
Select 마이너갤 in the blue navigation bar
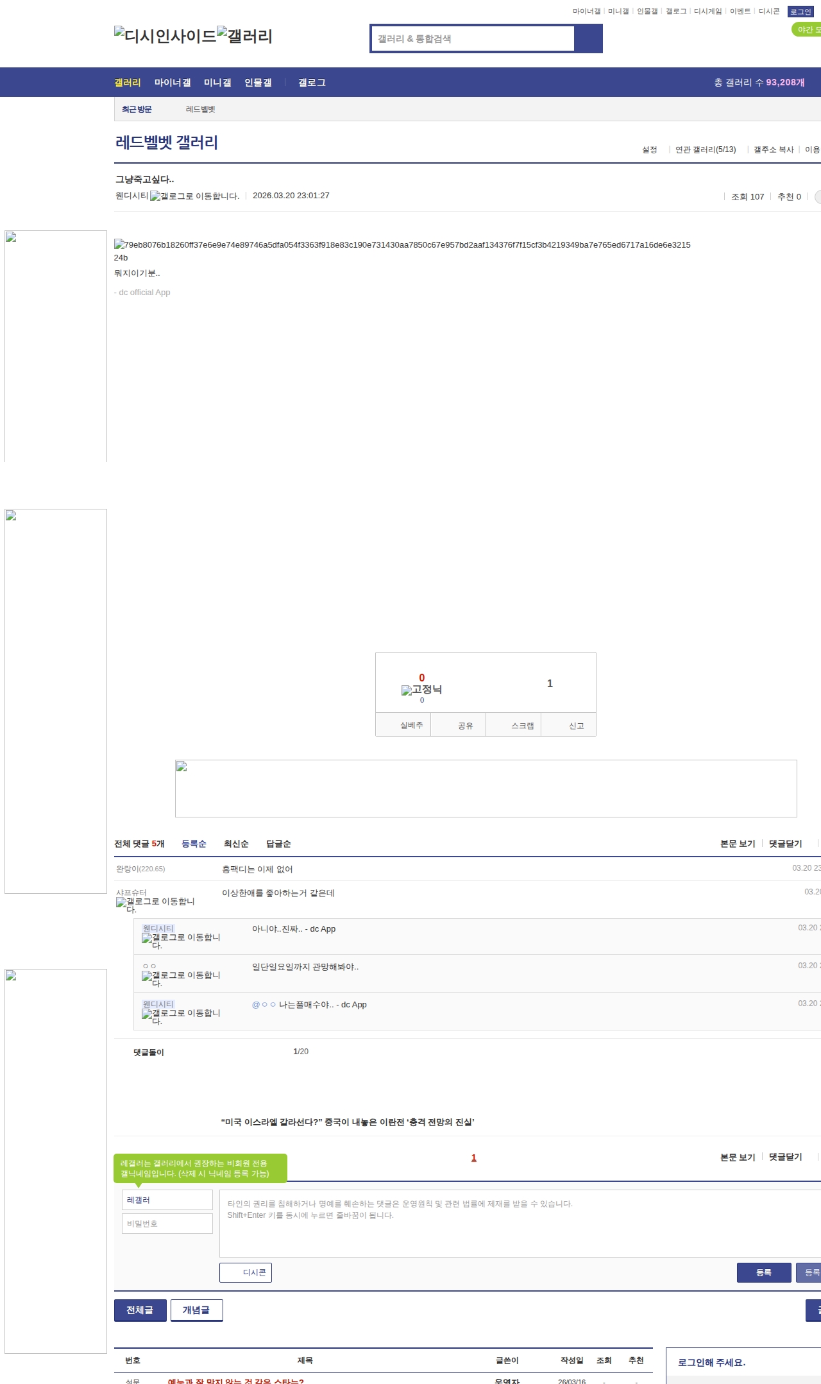point(173,83)
